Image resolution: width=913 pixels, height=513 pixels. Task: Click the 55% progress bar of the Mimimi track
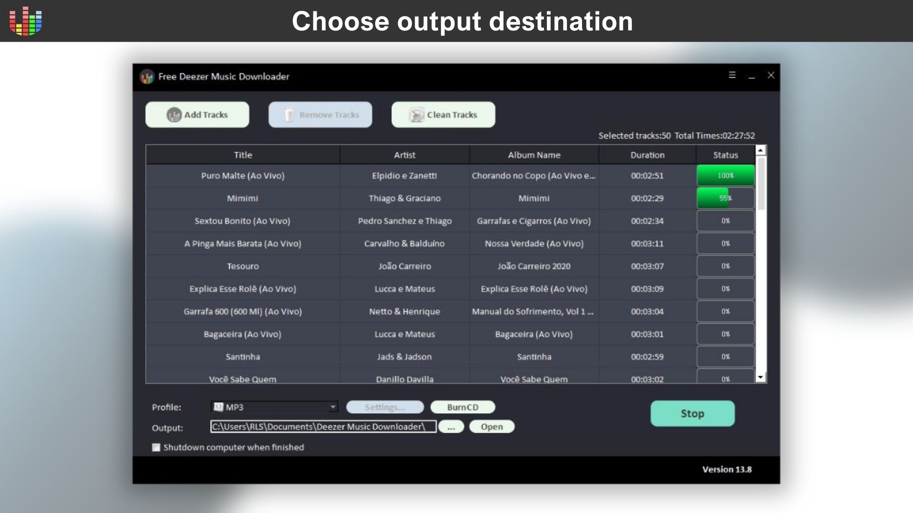725,198
